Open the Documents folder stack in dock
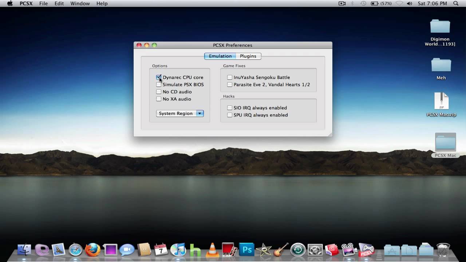This screenshot has height=262, width=466. [x=409, y=250]
